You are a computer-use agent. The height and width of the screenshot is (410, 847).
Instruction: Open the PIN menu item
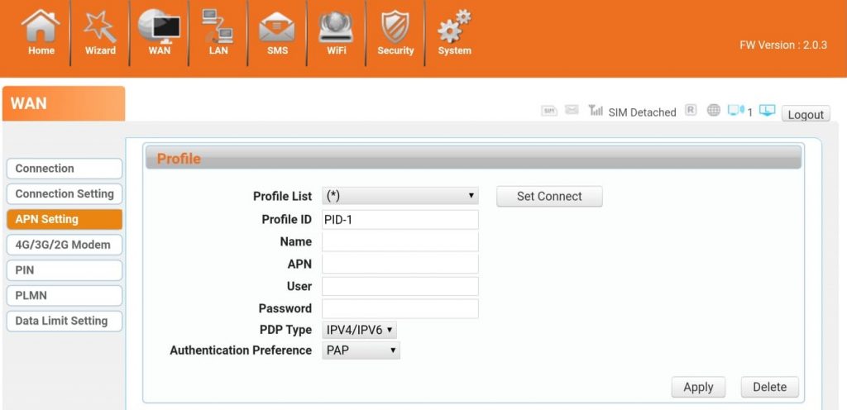point(65,270)
